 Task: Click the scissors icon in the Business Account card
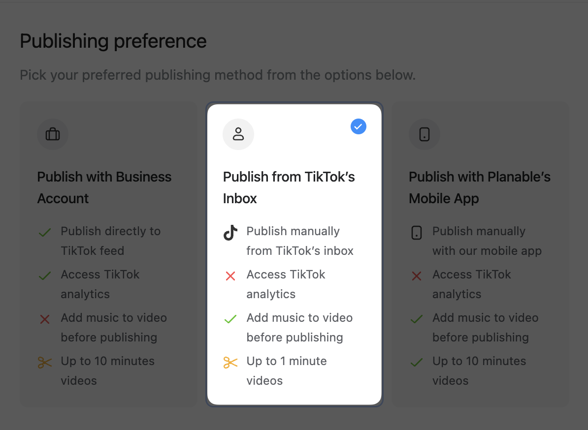pyautogui.click(x=45, y=363)
